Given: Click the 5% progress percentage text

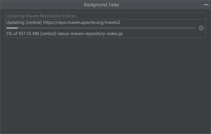Looking at the screenshot, I should tap(9, 34).
